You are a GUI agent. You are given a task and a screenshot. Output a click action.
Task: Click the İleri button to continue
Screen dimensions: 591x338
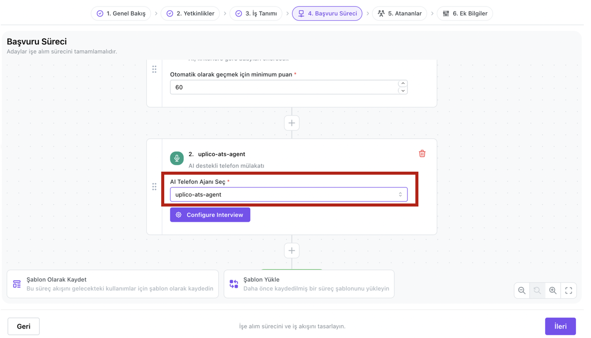[560, 326]
